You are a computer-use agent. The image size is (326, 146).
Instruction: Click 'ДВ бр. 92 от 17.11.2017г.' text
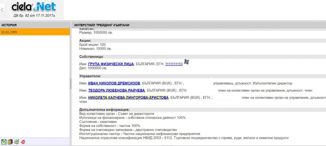pos(34,16)
